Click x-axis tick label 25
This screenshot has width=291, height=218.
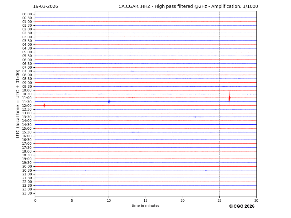pyautogui.click(x=219, y=200)
